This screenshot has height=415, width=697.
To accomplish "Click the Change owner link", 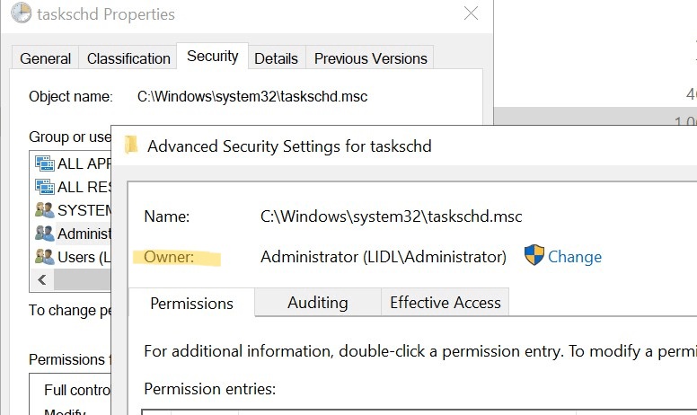I will 575,257.
